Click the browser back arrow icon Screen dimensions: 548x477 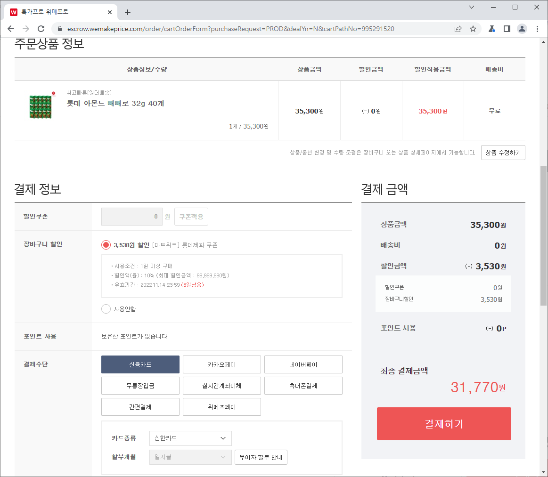click(11, 29)
